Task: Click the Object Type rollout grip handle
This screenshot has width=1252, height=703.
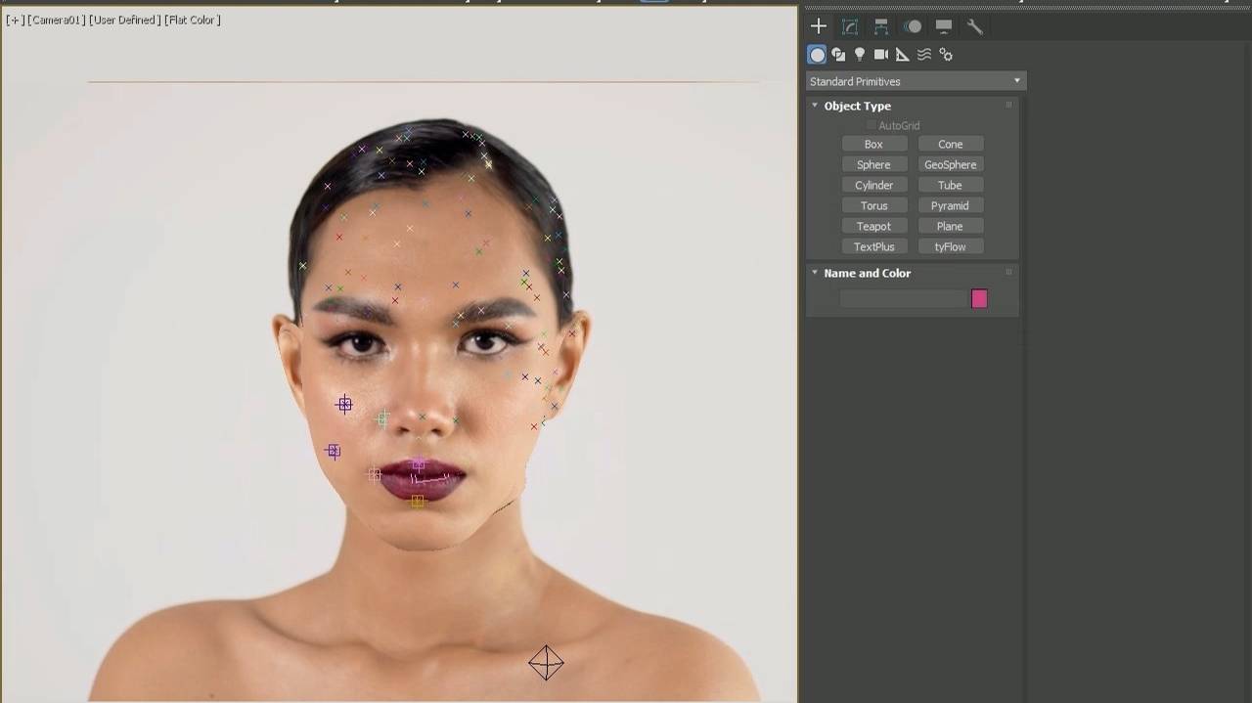Action: (x=1008, y=105)
